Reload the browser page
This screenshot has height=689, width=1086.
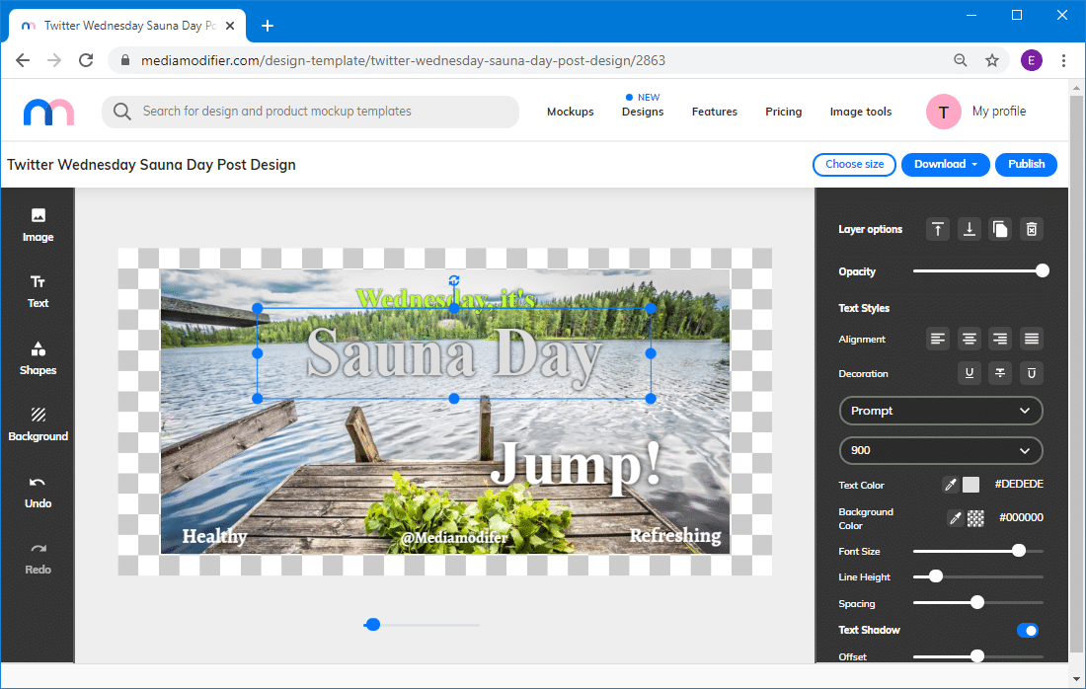(x=86, y=60)
